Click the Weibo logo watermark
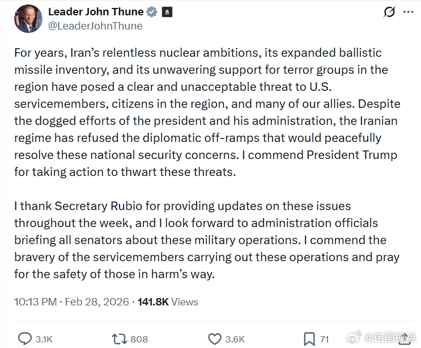This screenshot has width=421, height=348. point(355,338)
